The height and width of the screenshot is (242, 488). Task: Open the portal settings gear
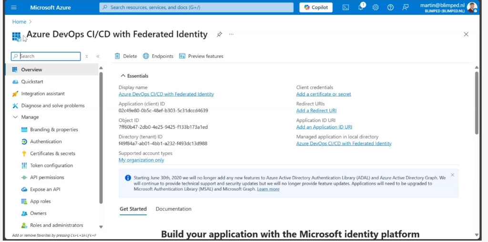click(376, 8)
